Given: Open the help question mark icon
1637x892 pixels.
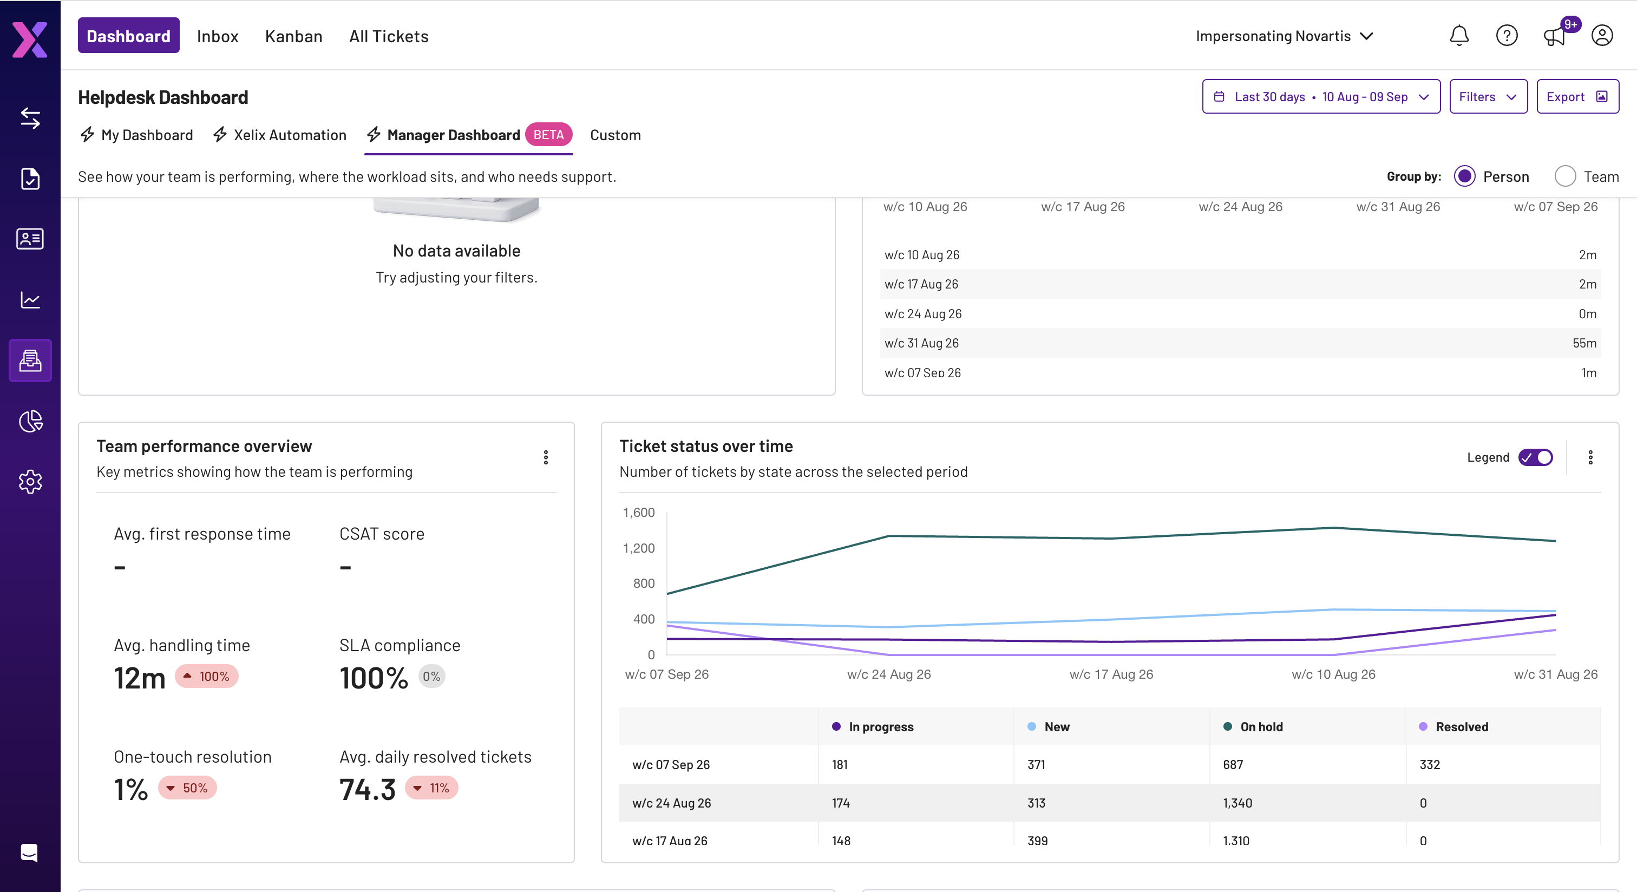Looking at the screenshot, I should point(1507,36).
